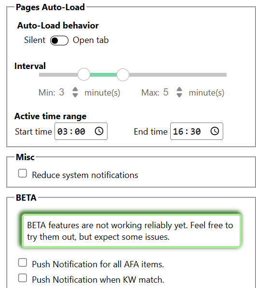Select the minutes field in End time
The image size is (256, 288).
[195, 132]
